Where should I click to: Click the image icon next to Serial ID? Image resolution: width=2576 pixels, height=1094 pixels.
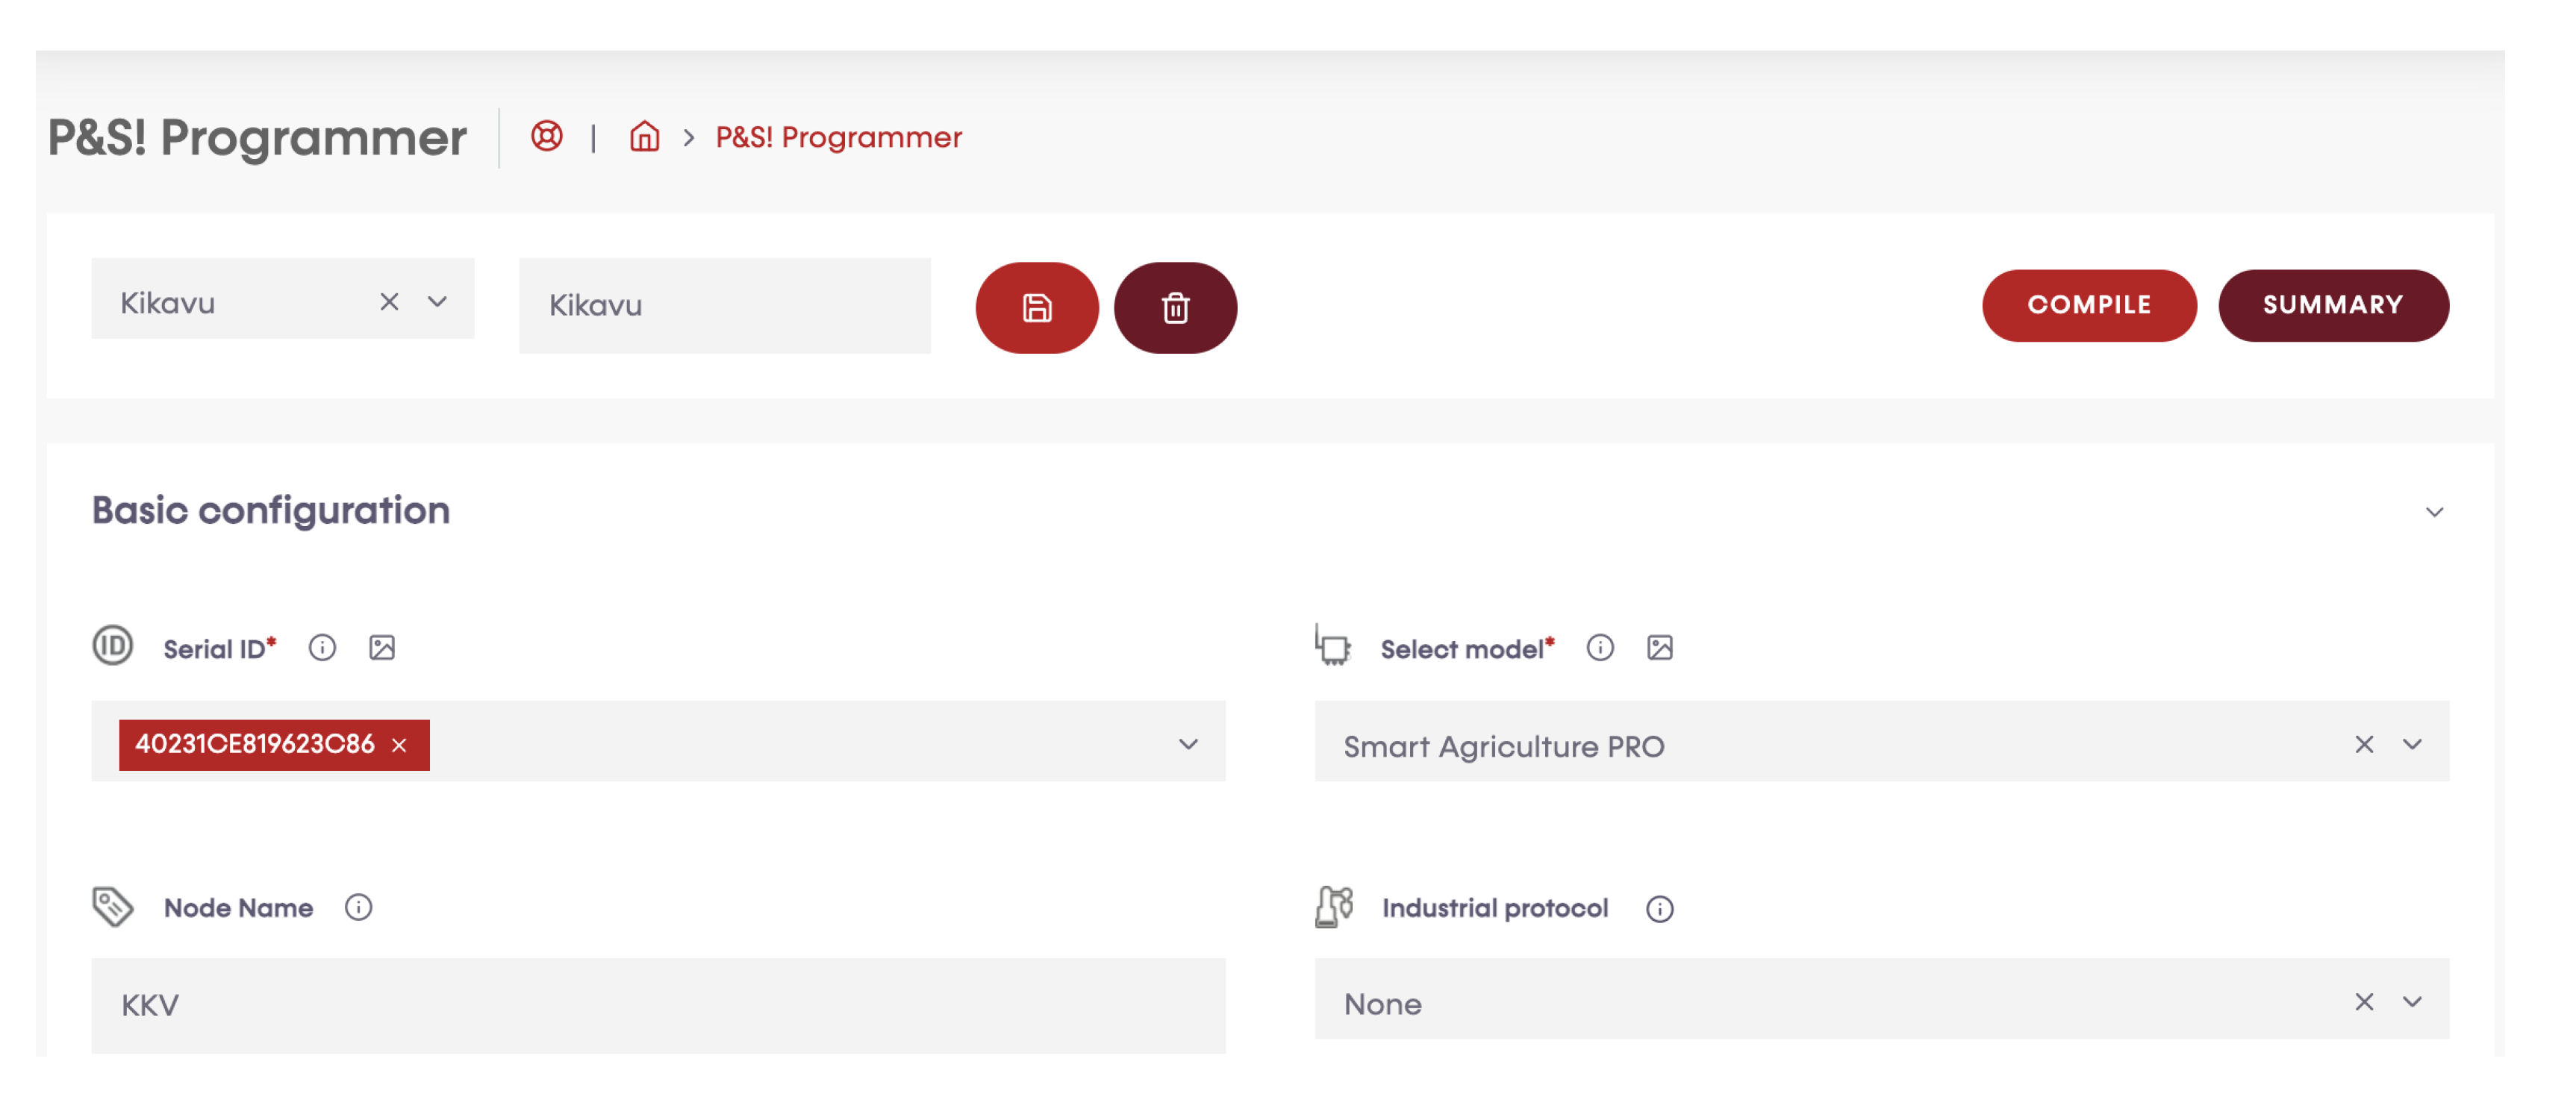point(381,647)
